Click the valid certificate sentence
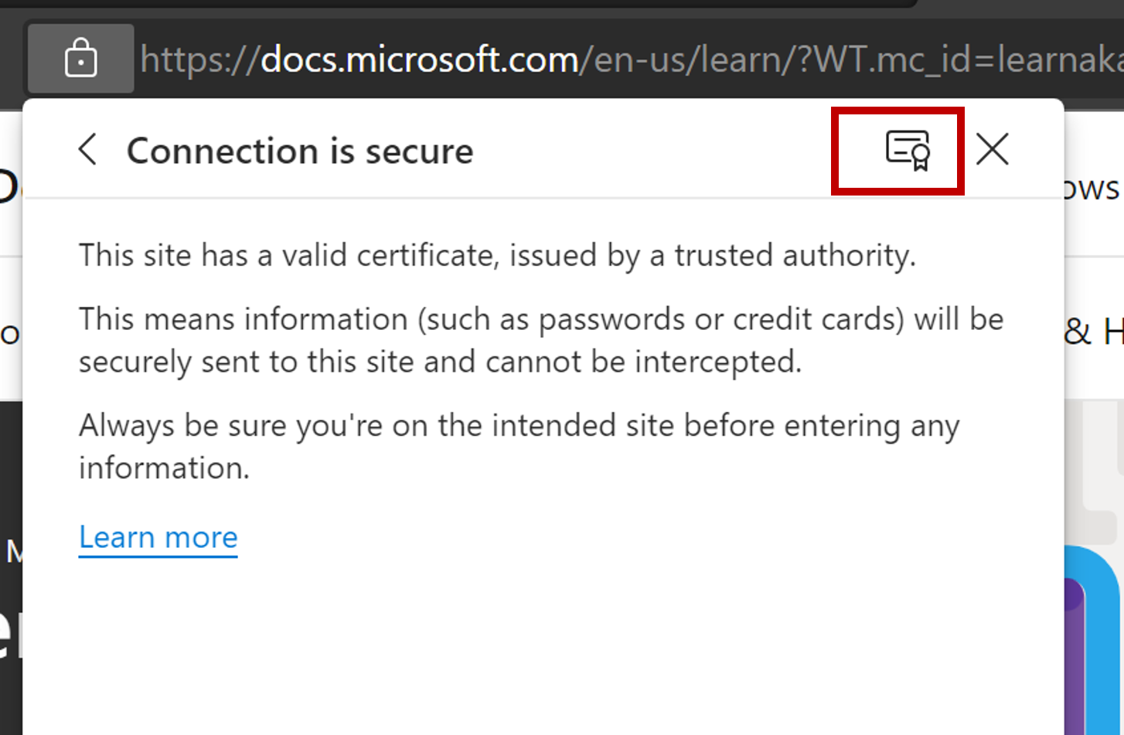Viewport: 1124px width, 735px height. tap(497, 256)
